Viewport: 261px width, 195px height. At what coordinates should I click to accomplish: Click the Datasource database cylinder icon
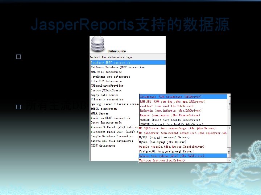click(98, 44)
